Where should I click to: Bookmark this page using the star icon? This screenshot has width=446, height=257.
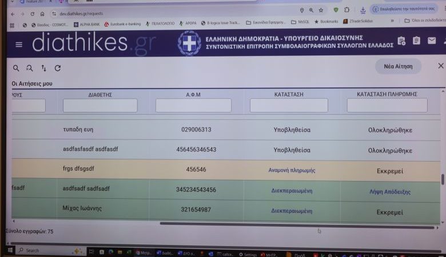click(x=321, y=10)
